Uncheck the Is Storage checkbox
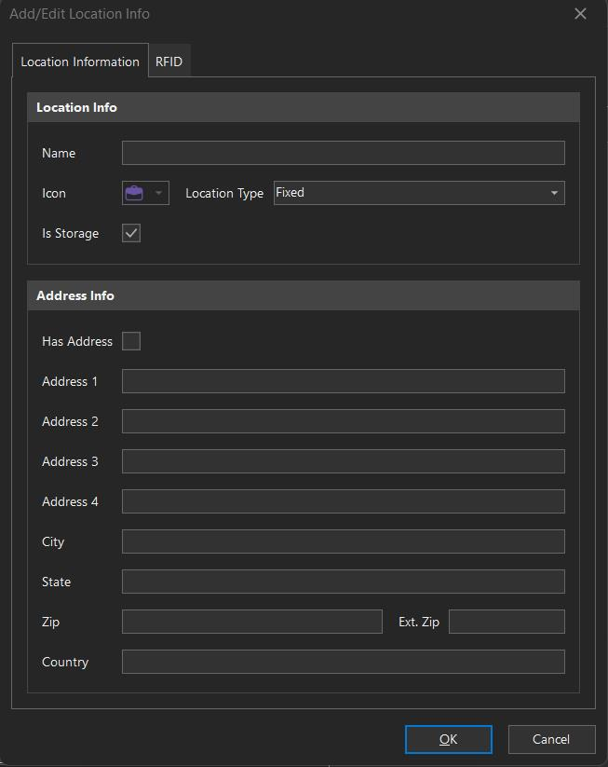 tap(131, 233)
